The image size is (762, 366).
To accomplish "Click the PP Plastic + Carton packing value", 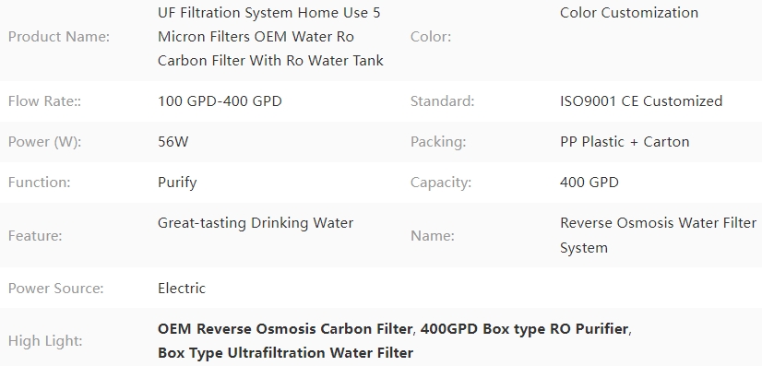I will tap(625, 142).
